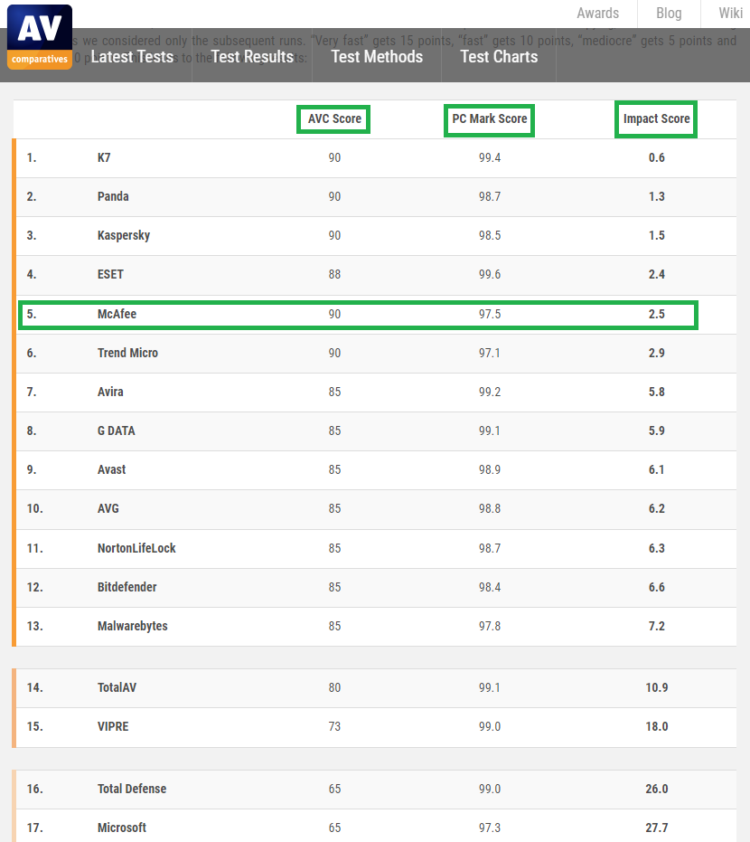Visit the Blog link

[669, 13]
